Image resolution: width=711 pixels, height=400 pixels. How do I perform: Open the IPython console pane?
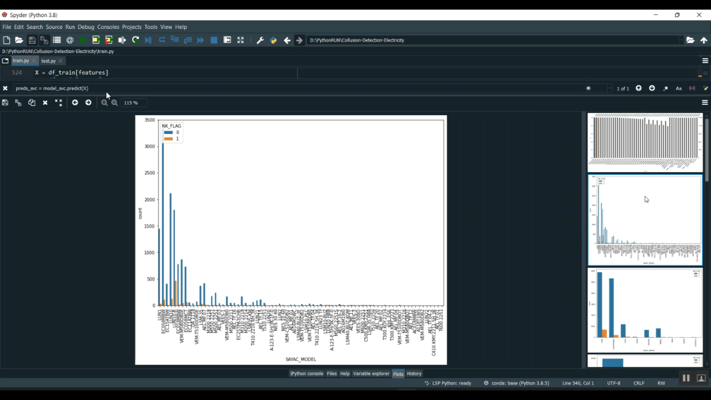(x=306, y=374)
